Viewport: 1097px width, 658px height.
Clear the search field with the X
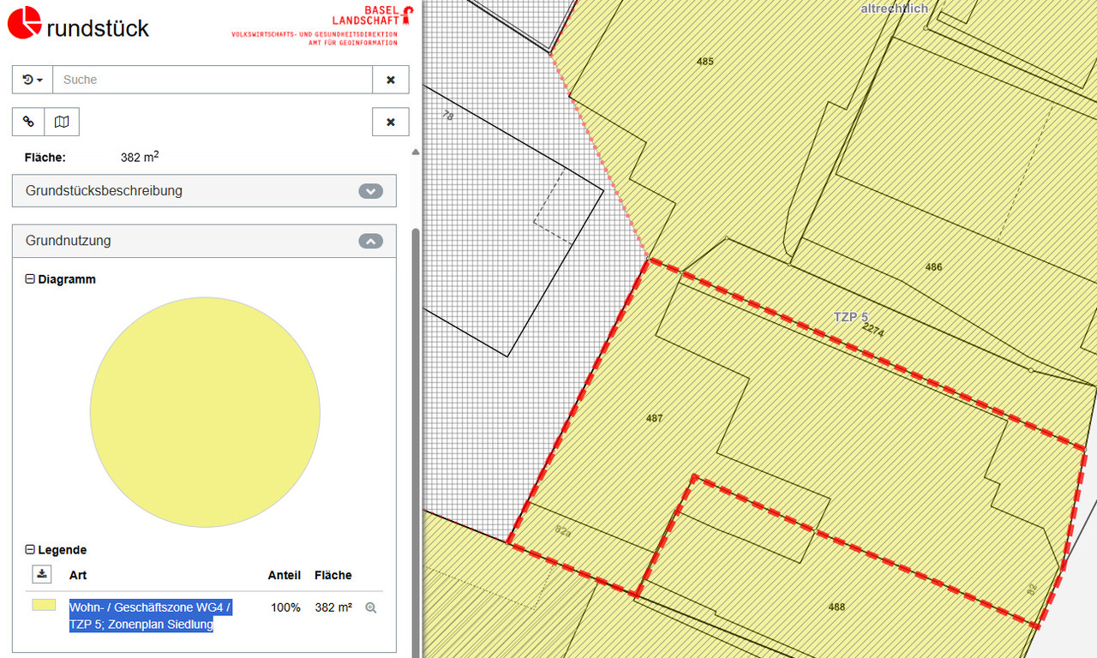391,80
